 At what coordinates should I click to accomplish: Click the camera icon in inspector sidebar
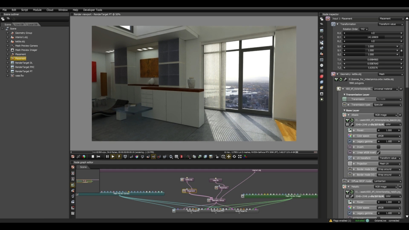[x=321, y=36]
